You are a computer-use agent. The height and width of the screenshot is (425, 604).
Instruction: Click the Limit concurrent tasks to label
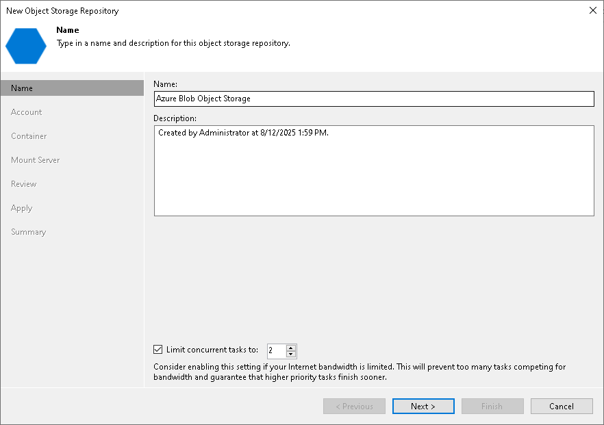tap(212, 350)
